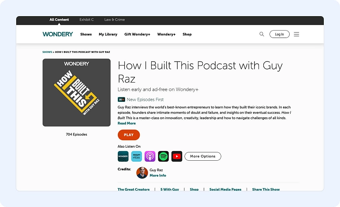Click the 'Also Listen On' label

pyautogui.click(x=129, y=146)
